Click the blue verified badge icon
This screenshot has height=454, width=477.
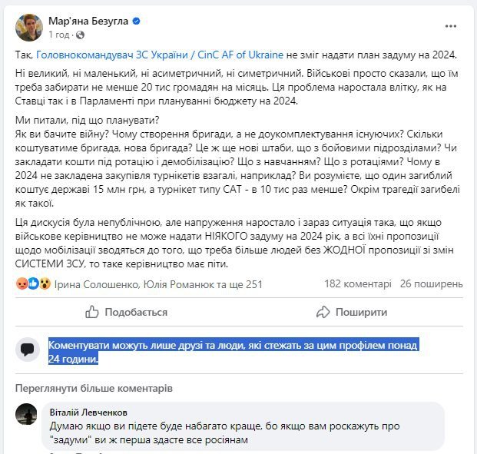136,21
